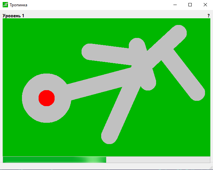Click the short stub's top rounded end
The width and height of the screenshot is (213, 170).
[136, 45]
